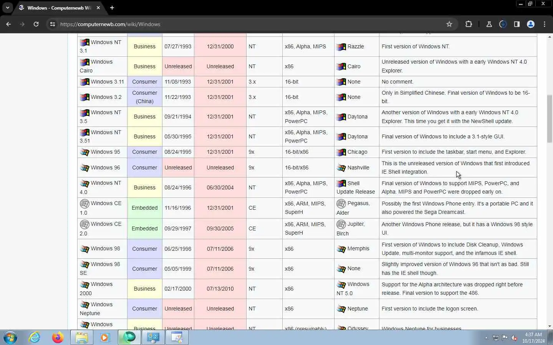Image resolution: width=553 pixels, height=345 pixels.
Task: Switch to the green globe browser on taskbar
Action: pos(129,338)
